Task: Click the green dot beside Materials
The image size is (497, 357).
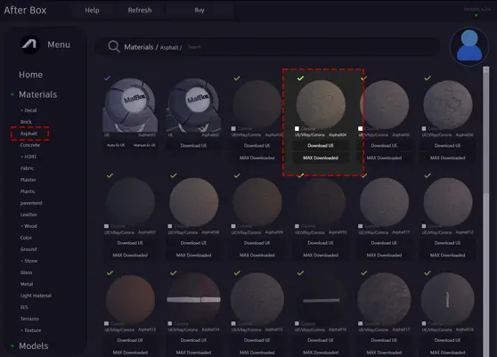Action: click(12, 94)
